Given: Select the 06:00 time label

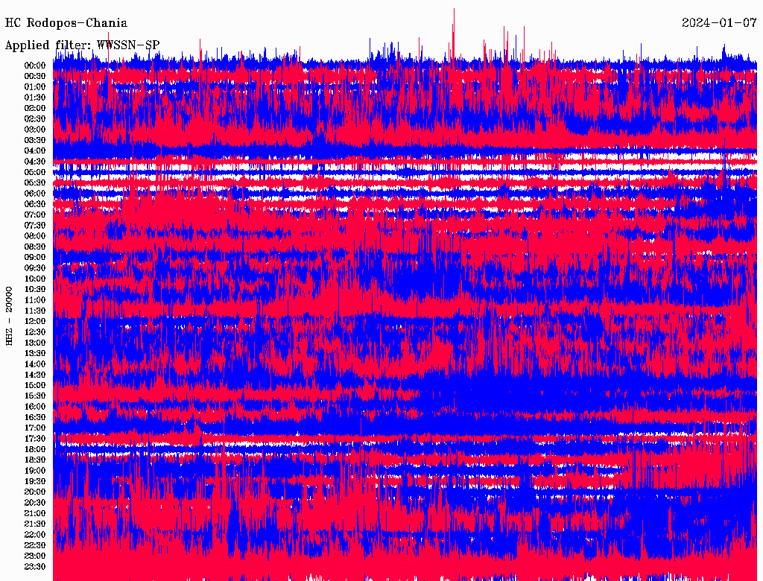Looking at the screenshot, I should (x=35, y=194).
